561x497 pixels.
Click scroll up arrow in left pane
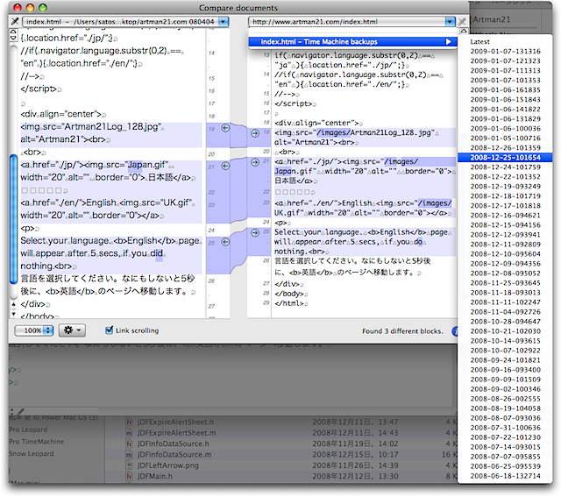click(x=13, y=304)
